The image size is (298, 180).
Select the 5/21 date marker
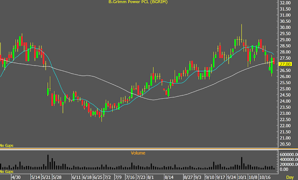[46, 177]
